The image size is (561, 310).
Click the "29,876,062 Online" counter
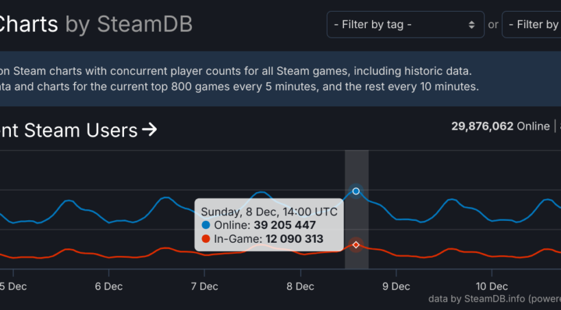pos(500,126)
